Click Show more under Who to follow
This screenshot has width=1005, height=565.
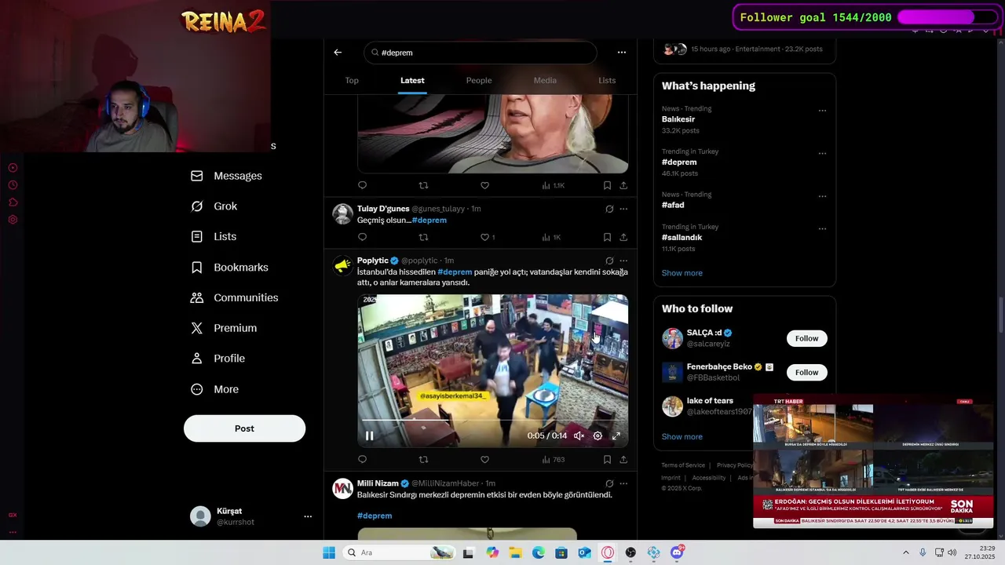[682, 436]
